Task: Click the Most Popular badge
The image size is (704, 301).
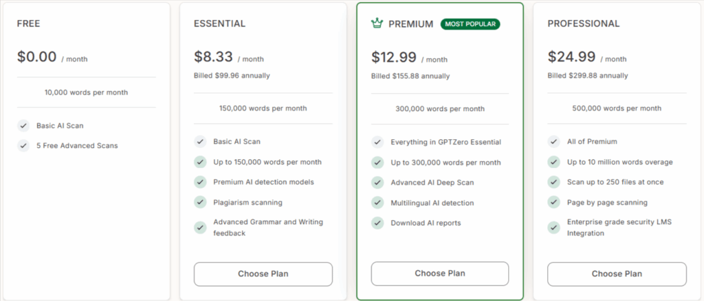Action: [x=470, y=24]
